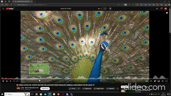Reload the page

click(6, 5)
